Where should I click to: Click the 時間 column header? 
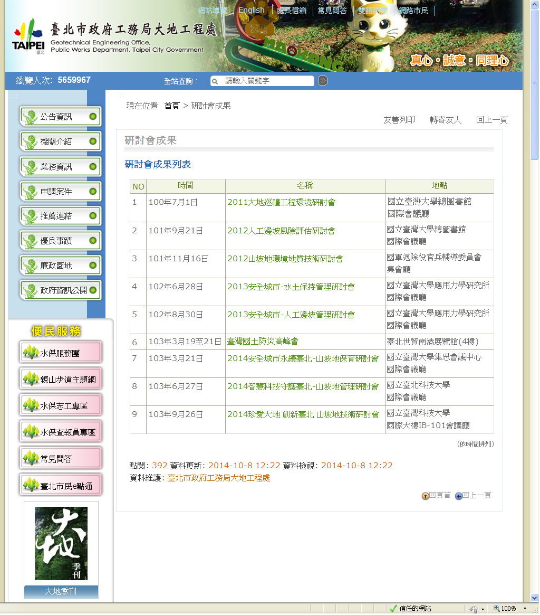186,186
